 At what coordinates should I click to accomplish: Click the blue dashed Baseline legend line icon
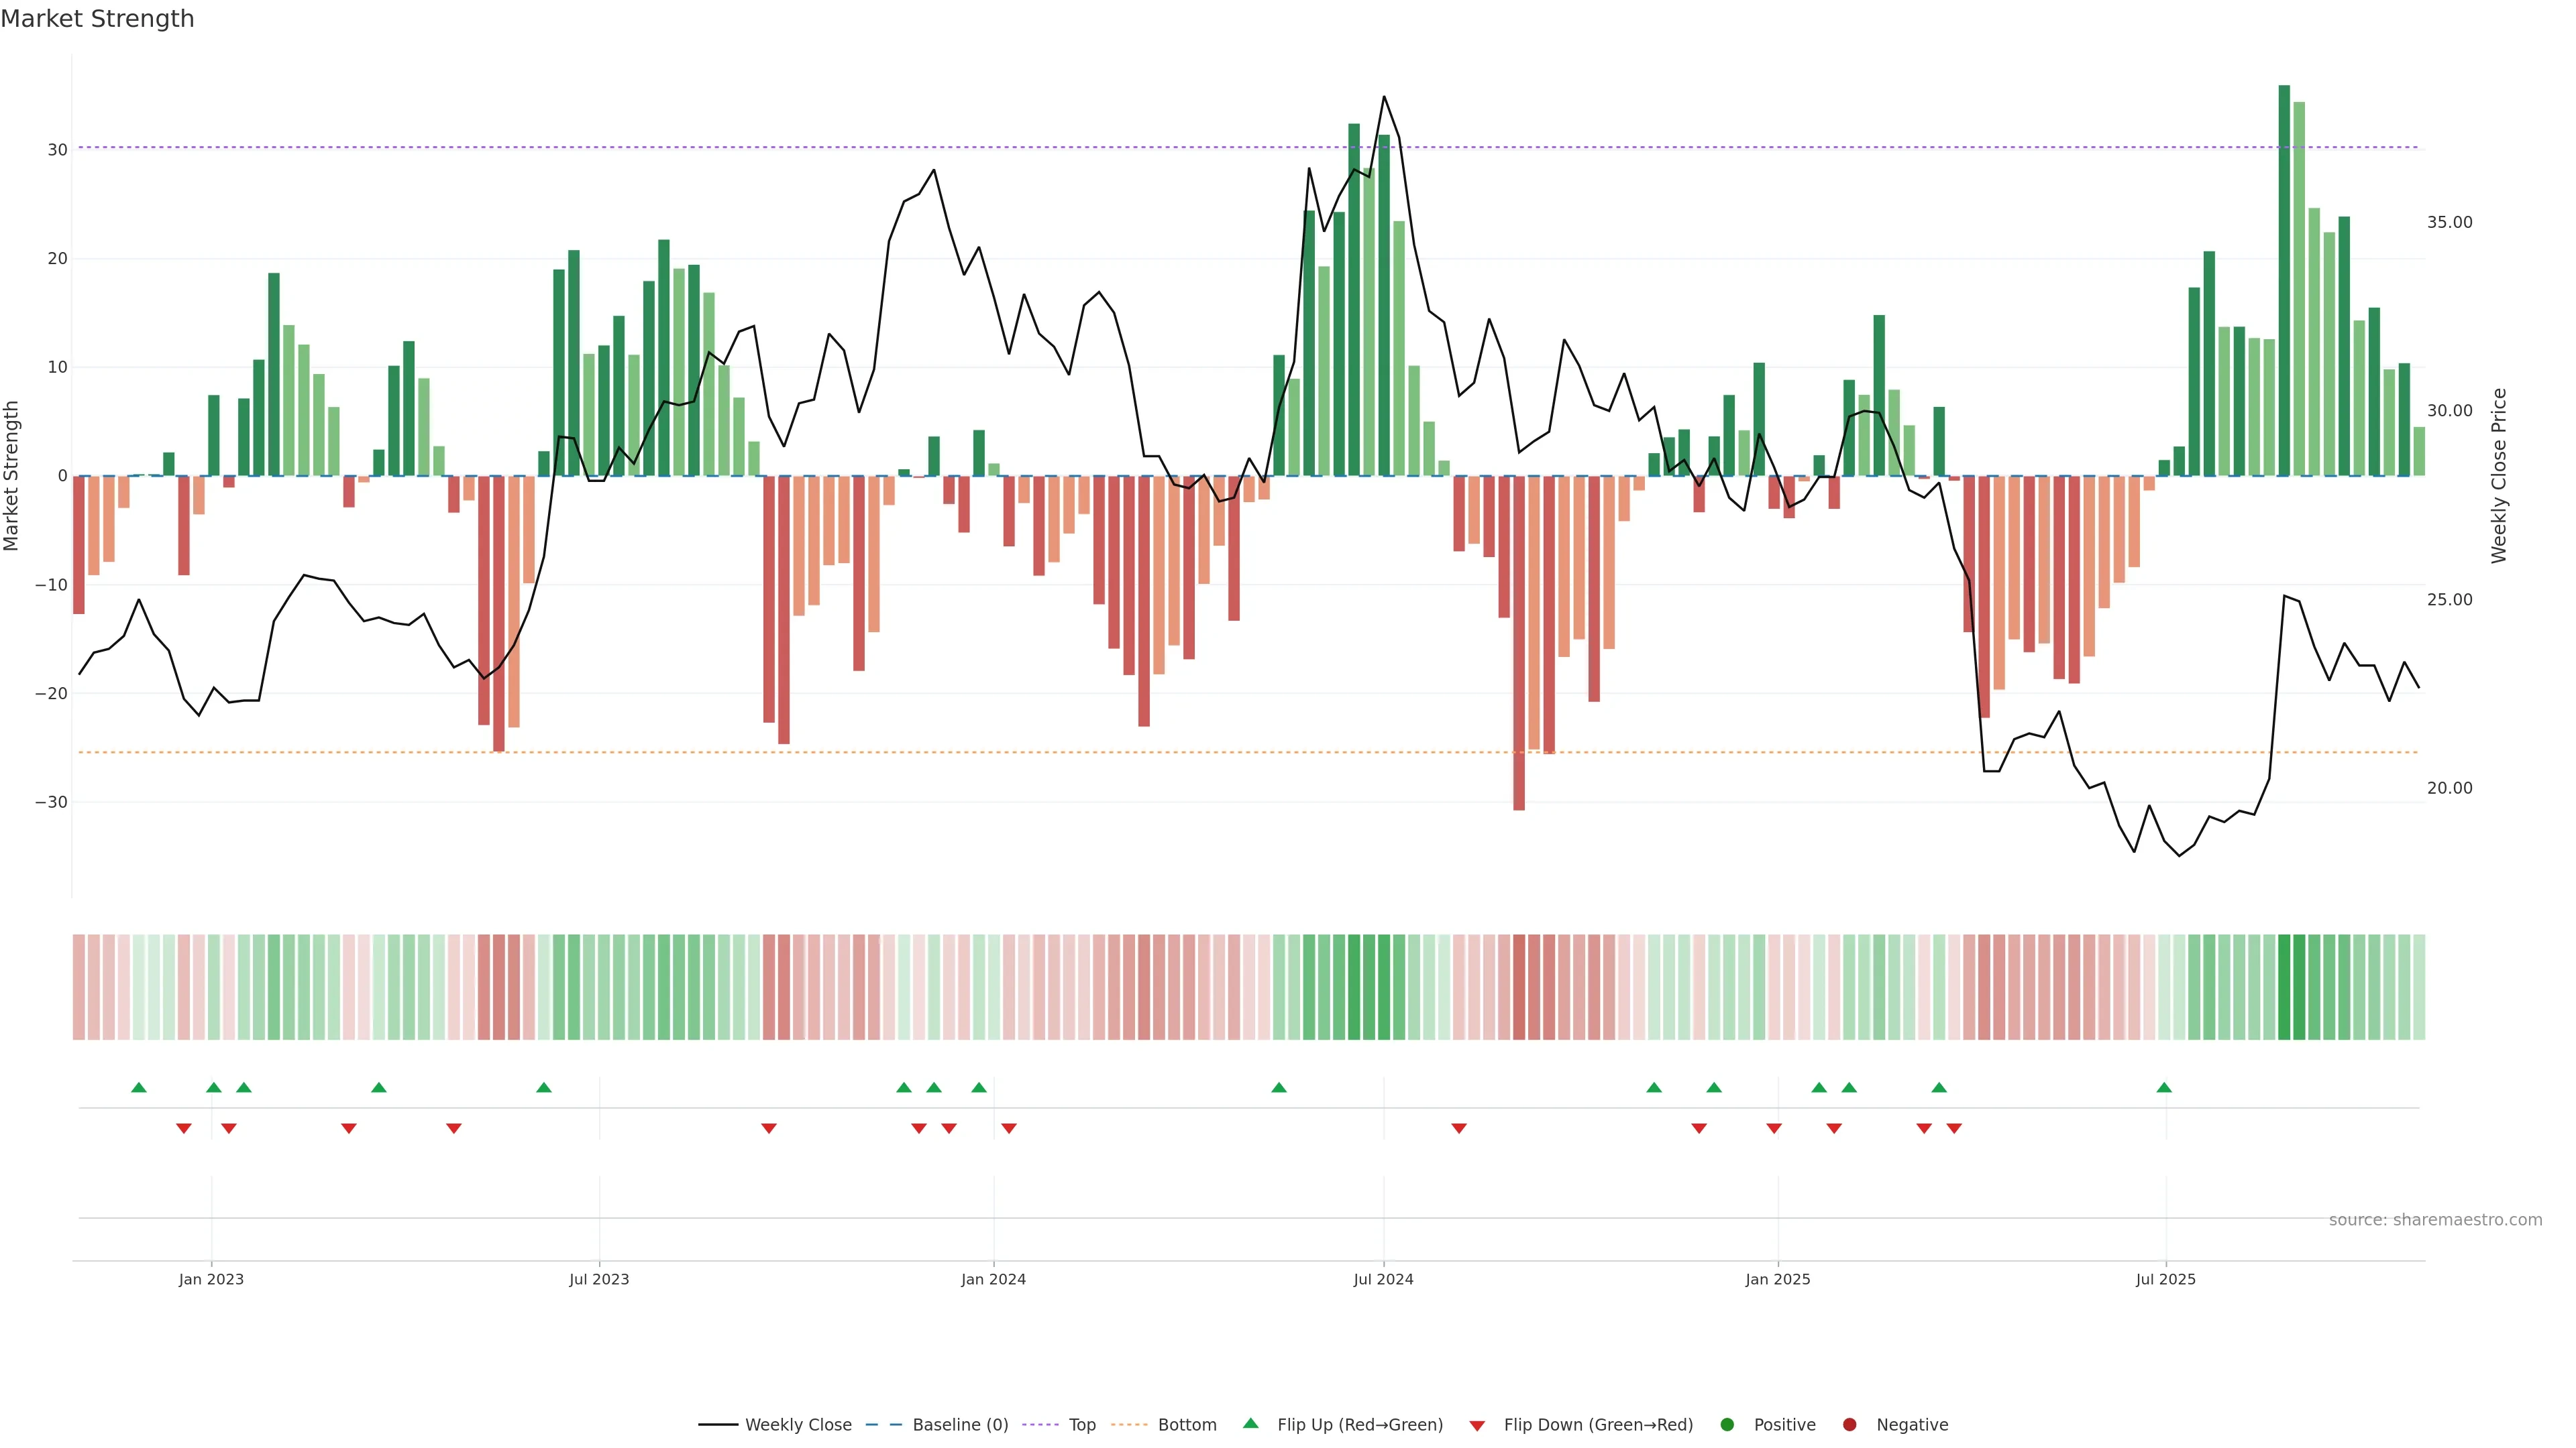click(x=883, y=1425)
